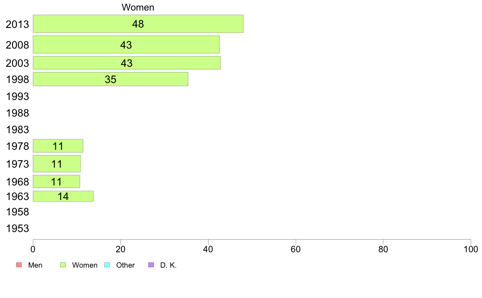
Task: Click the purple D. K. legend swatch
Action: [x=151, y=265]
